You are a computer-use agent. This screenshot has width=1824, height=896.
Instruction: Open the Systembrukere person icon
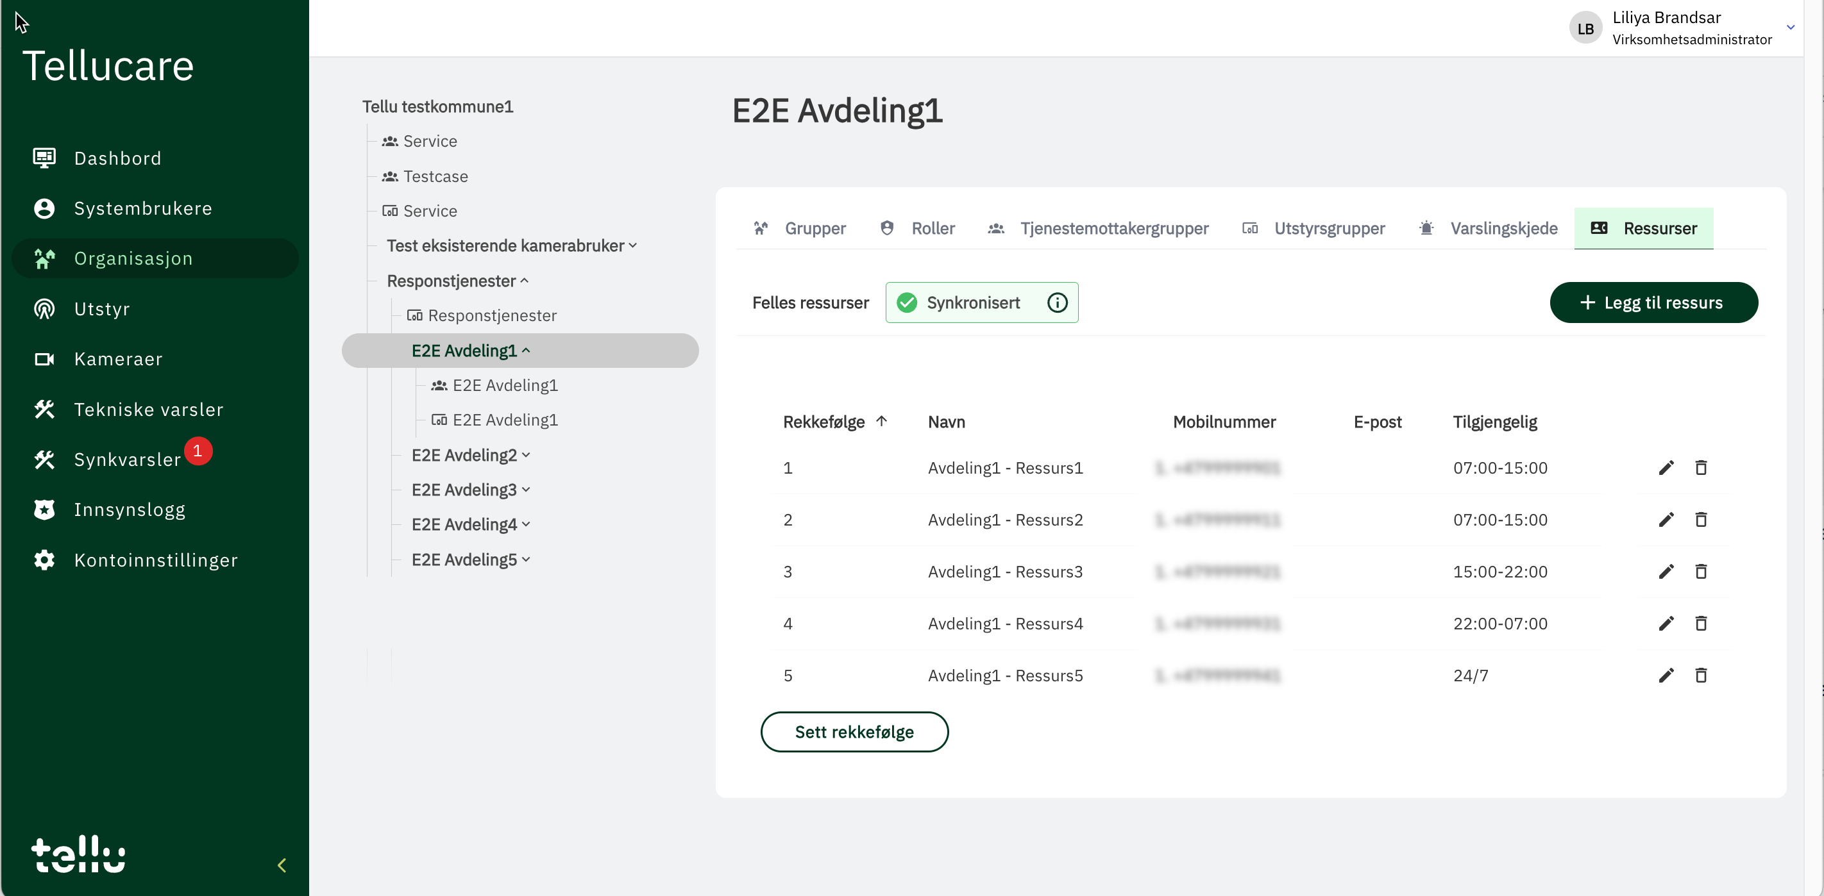tap(44, 208)
